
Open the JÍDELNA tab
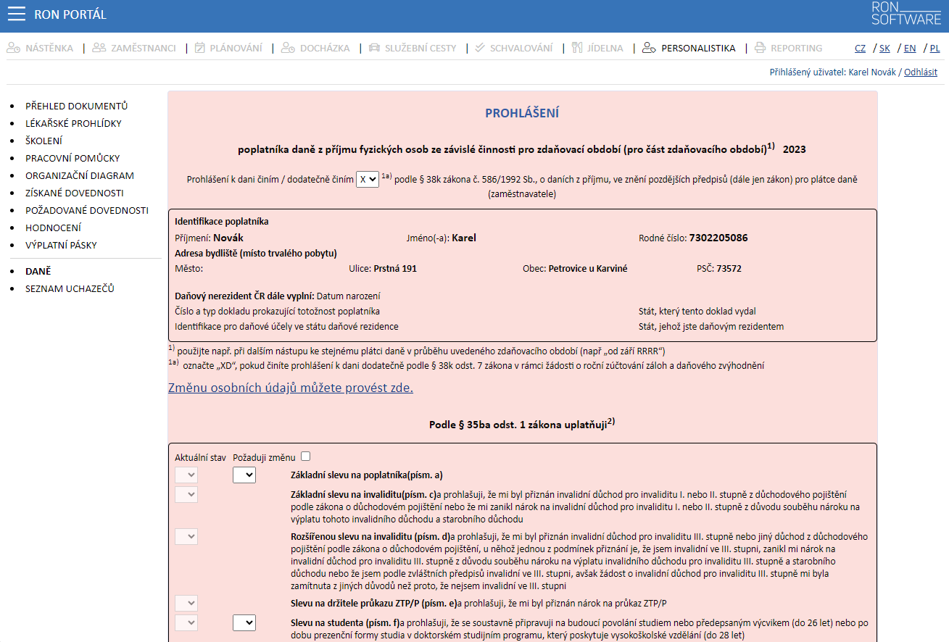pyautogui.click(x=605, y=49)
